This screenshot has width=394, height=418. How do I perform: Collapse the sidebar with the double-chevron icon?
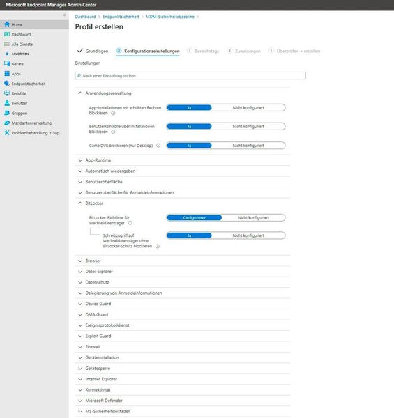click(x=65, y=15)
